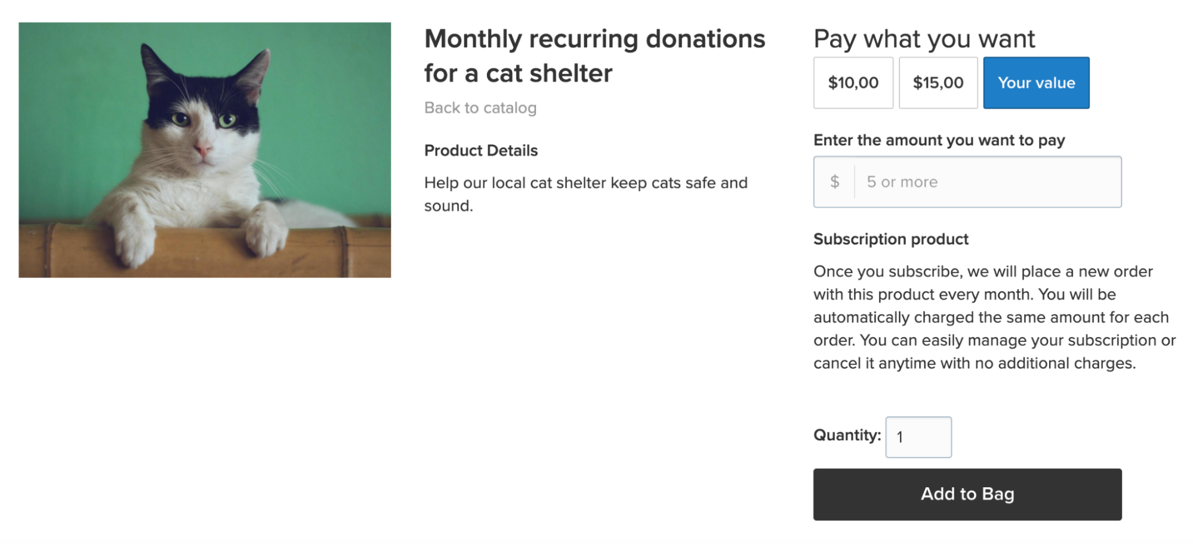
Task: Click the 'Subscription product' label
Action: [x=890, y=239]
